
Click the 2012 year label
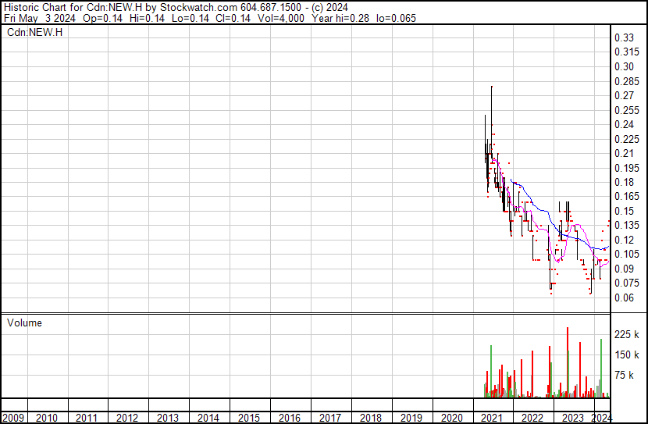(x=127, y=418)
